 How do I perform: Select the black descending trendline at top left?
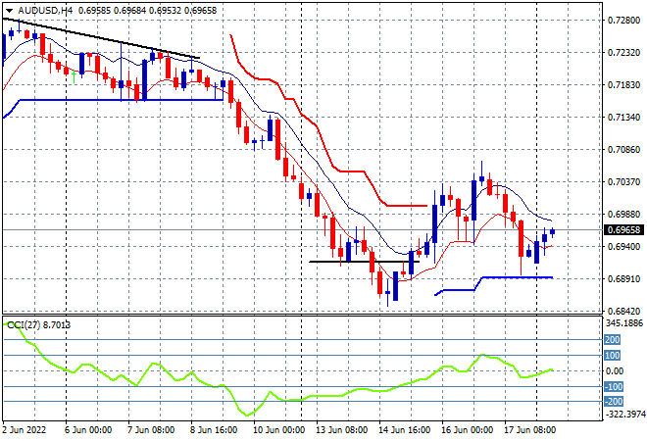pos(101,38)
